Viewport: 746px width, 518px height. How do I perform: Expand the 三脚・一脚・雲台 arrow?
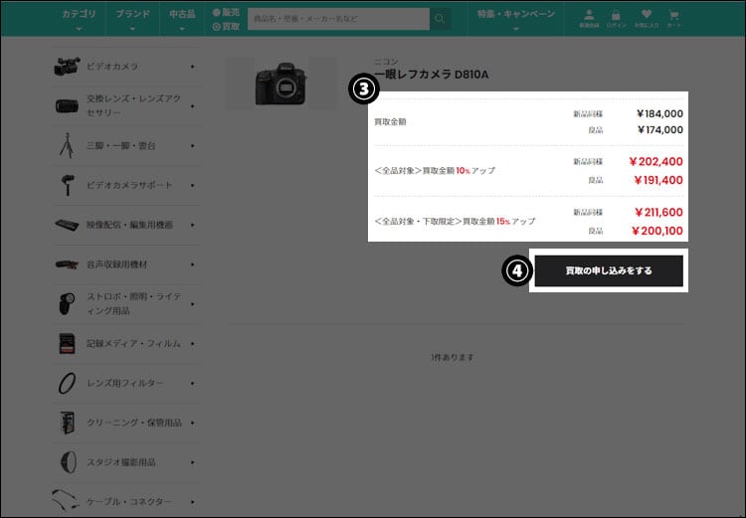193,145
